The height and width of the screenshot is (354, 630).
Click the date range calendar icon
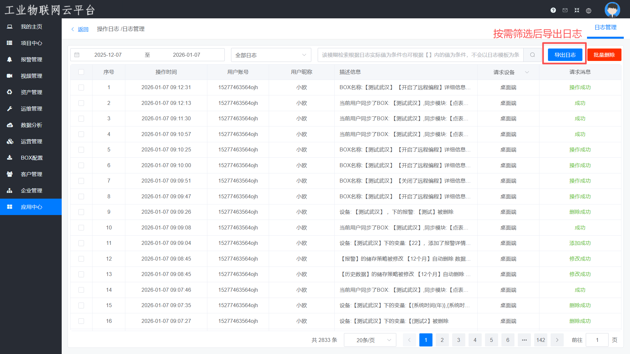point(77,55)
